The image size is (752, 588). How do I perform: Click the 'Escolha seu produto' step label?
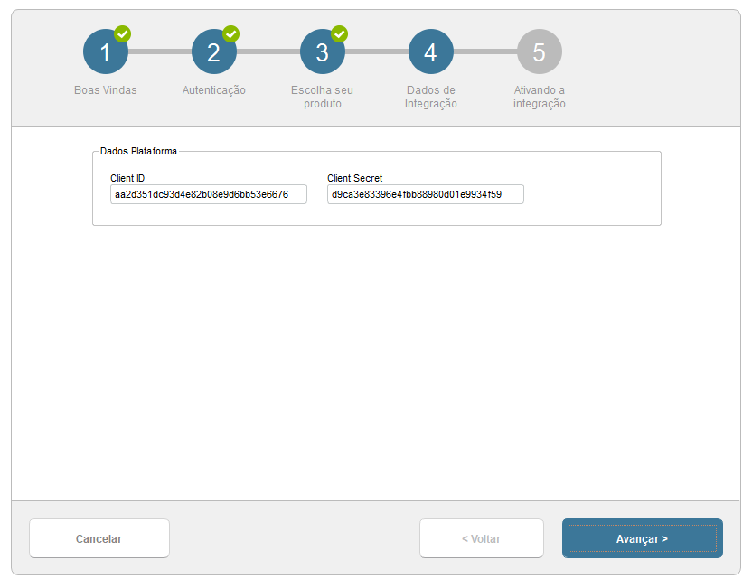tap(323, 97)
